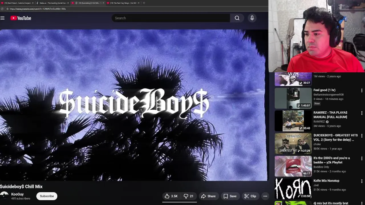Close the Stake.us tab
This screenshot has height=205, width=365.
[68, 3]
